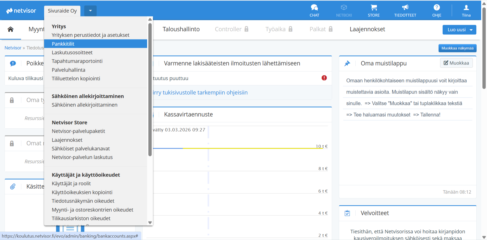Open the Taloushallinto tab

pos(181,29)
